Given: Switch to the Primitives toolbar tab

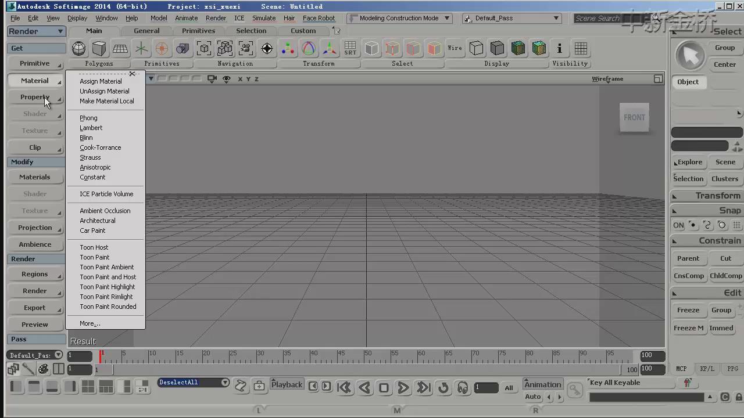Looking at the screenshot, I should coord(198,31).
